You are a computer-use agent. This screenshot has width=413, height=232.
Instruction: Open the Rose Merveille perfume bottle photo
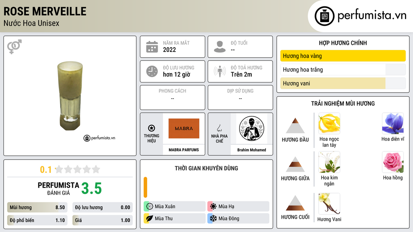(70, 96)
